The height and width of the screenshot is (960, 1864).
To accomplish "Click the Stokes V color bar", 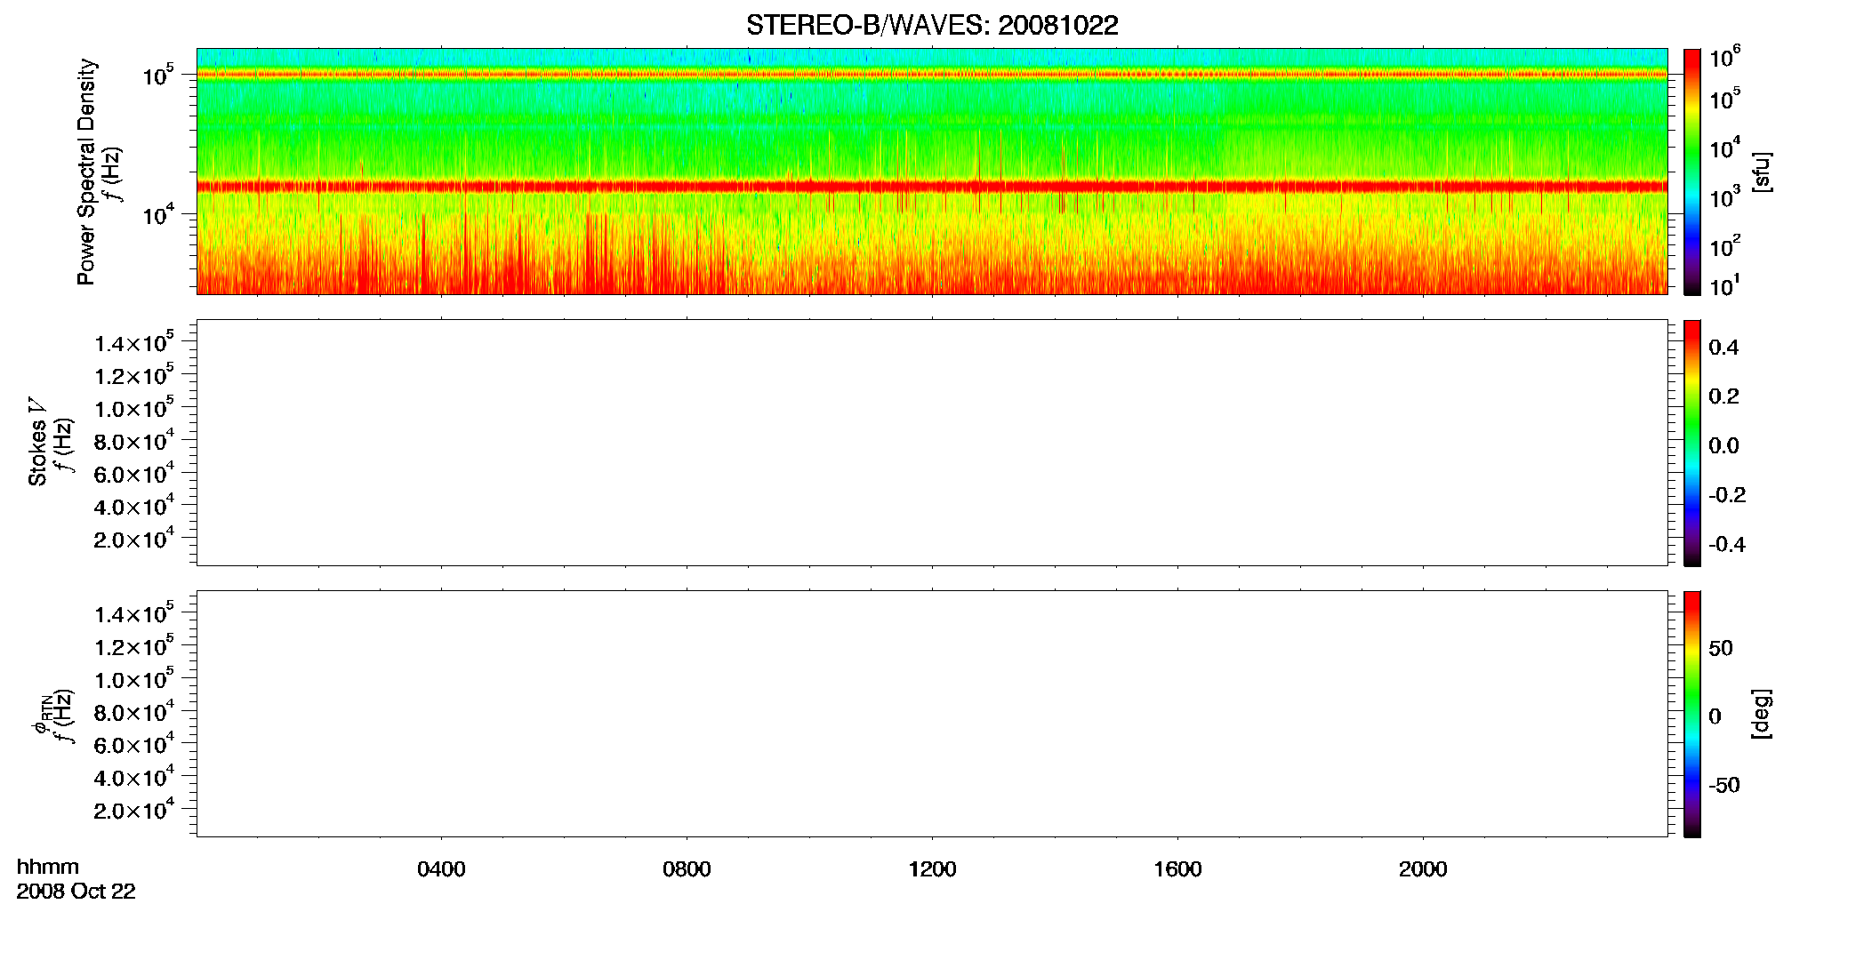I will click(1691, 443).
